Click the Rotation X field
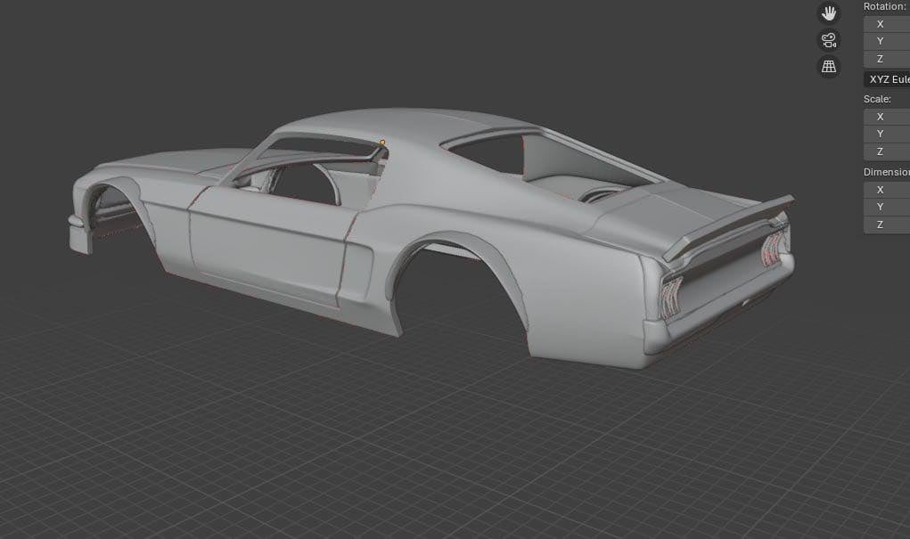 tap(887, 24)
